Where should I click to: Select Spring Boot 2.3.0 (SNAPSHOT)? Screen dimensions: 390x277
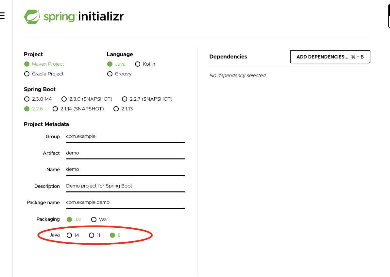point(64,99)
